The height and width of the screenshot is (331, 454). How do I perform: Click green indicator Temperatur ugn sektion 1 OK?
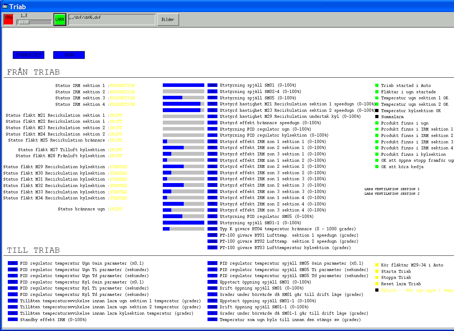pos(377,98)
